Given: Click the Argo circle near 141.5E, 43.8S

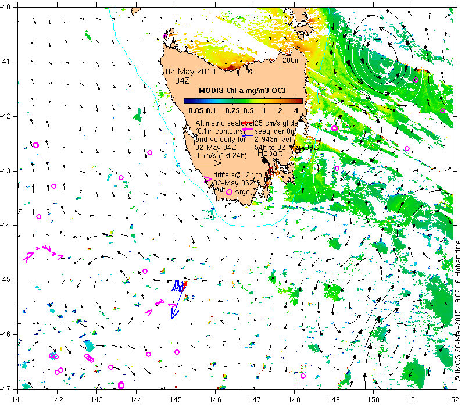Looking at the screenshot, I should (x=38, y=216).
